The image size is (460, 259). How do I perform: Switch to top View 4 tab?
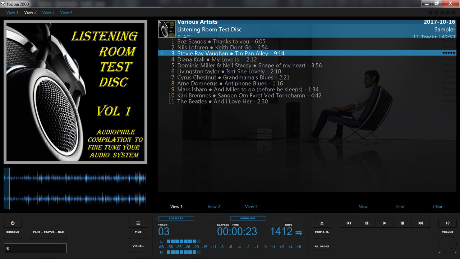click(66, 13)
